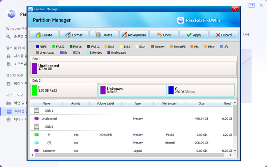Image resolution: width=267 pixels, height=167 pixels.
Task: Click the Disk 2 drive icon in list
Action: [x=37, y=127]
